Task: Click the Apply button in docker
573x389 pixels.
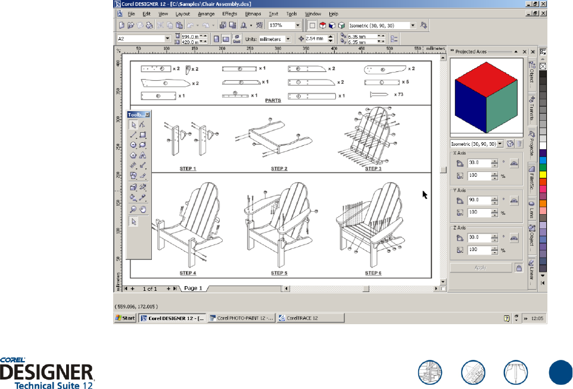Action: tap(481, 268)
